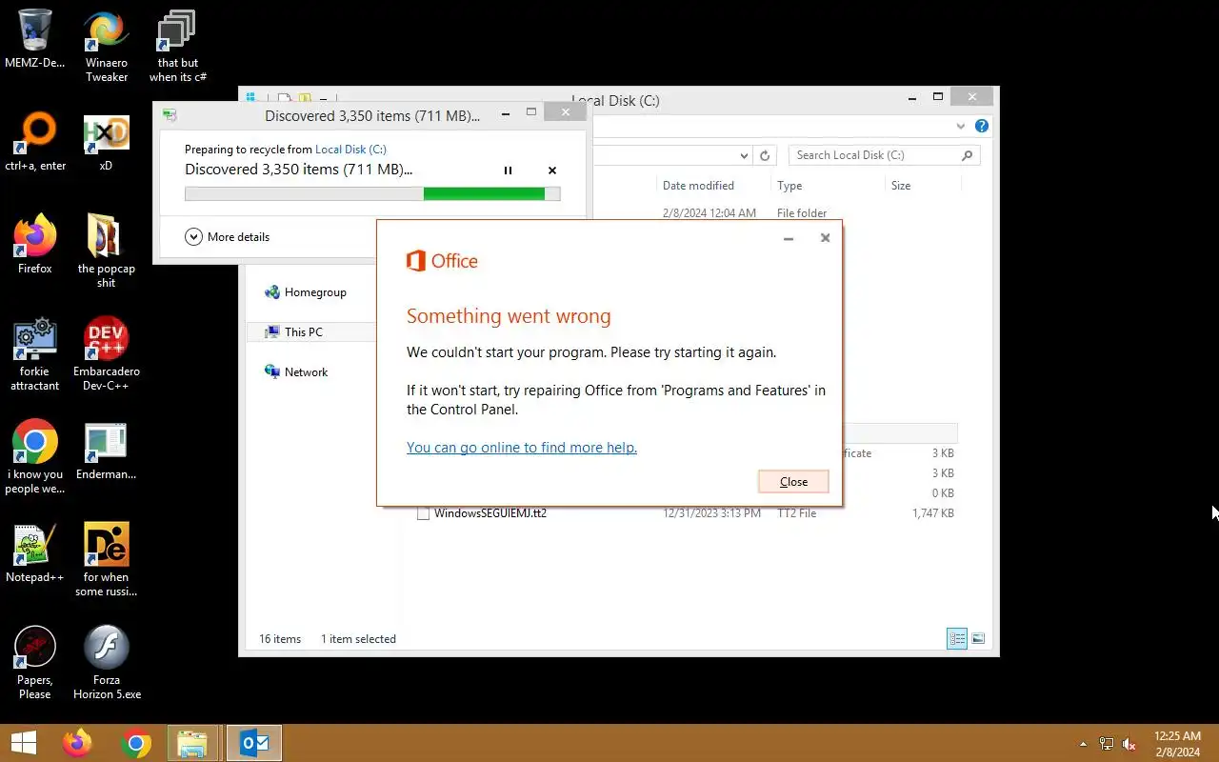Cancel the recycle operation with X
The image size is (1219, 762).
(551, 170)
